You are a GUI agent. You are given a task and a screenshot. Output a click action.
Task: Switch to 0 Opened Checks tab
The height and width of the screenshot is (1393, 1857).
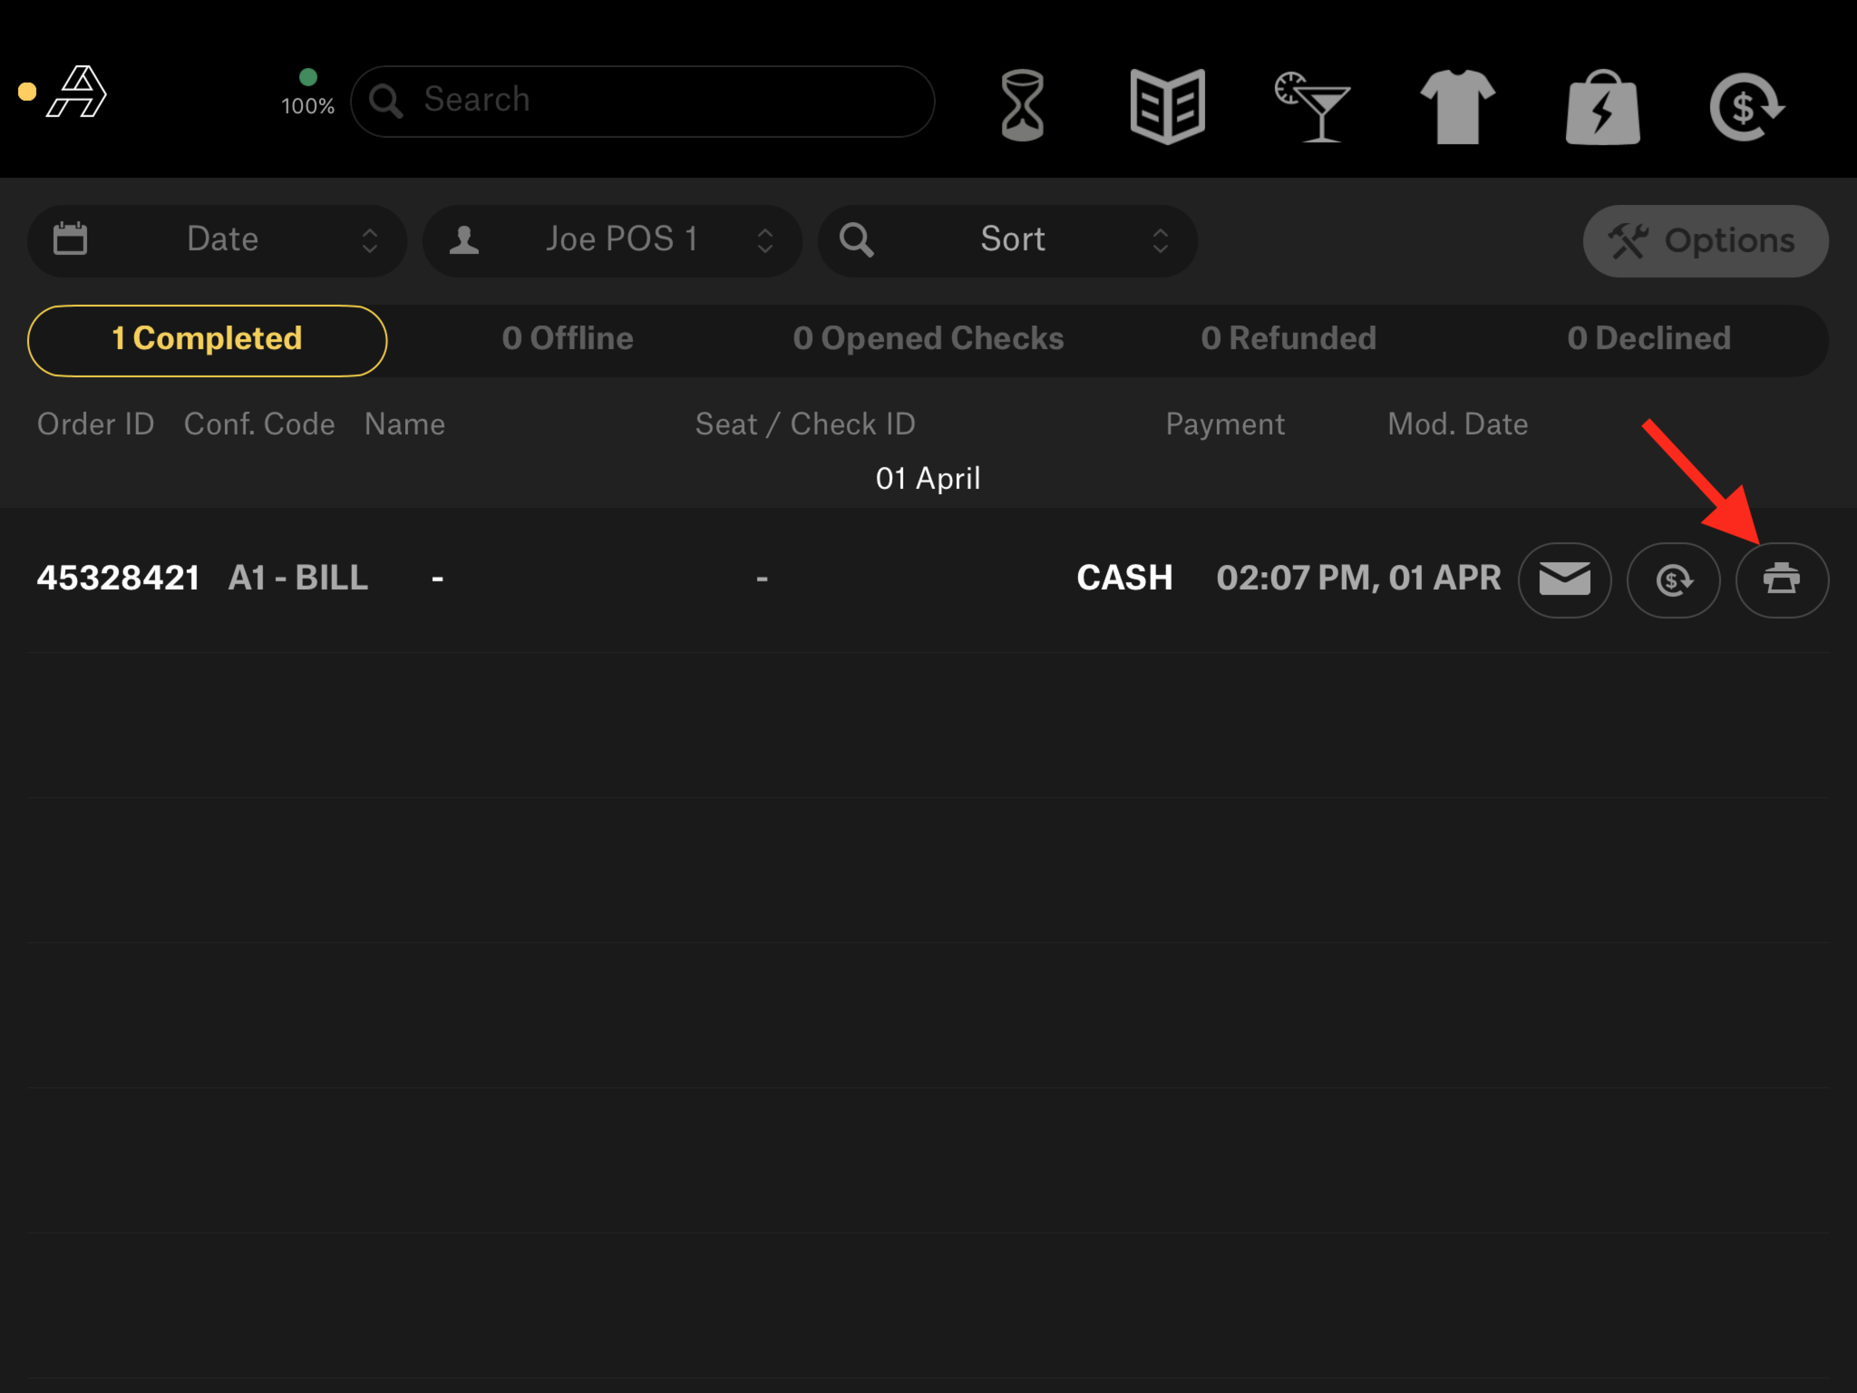coord(928,339)
